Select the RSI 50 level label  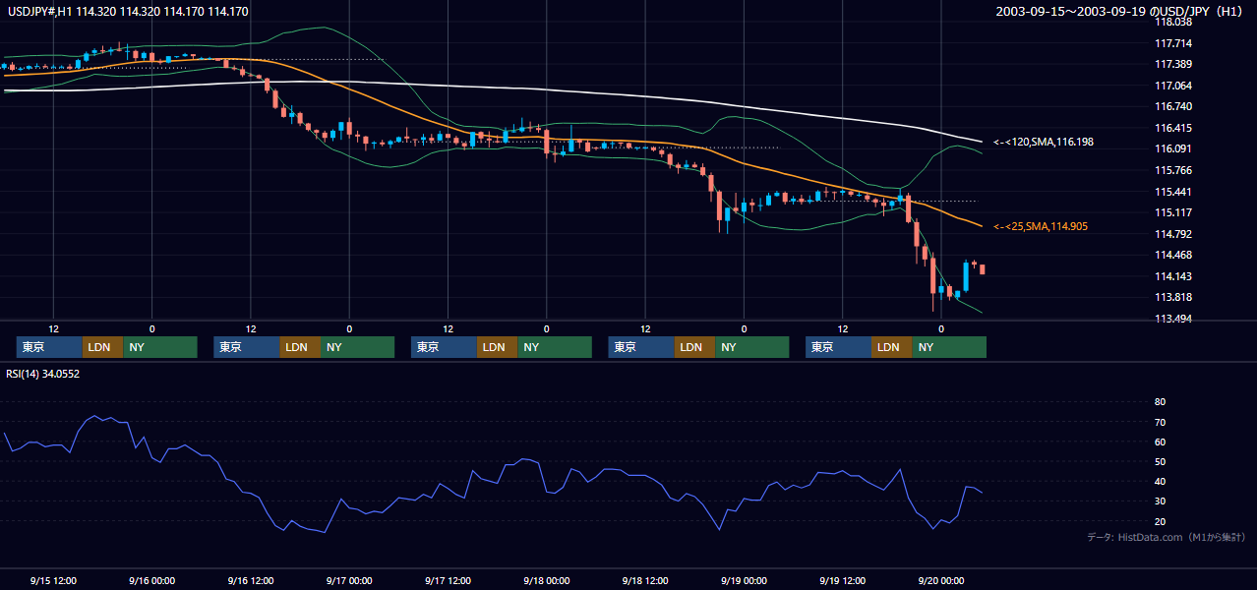click(x=1160, y=461)
